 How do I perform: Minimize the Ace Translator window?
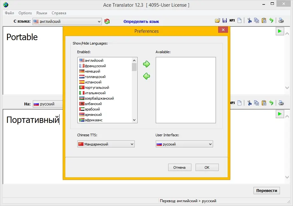[264, 4]
